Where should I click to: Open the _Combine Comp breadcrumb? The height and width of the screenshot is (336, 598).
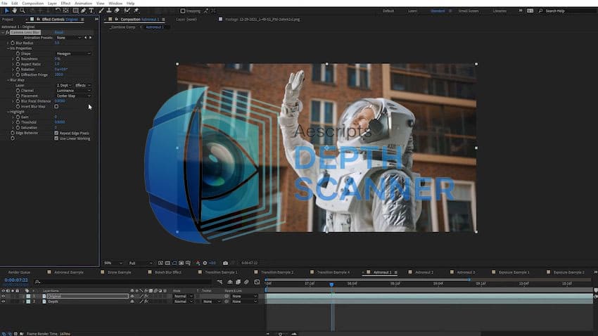122,27
